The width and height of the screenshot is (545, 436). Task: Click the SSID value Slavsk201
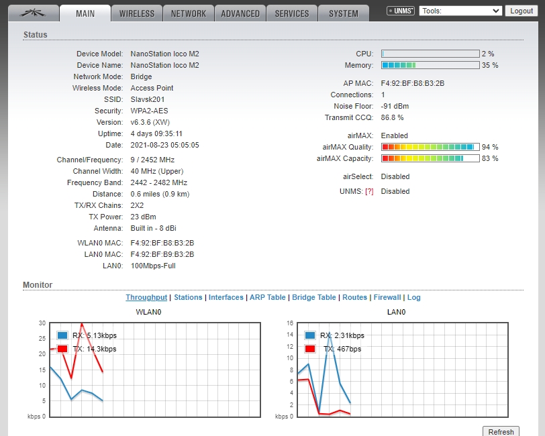(x=148, y=99)
